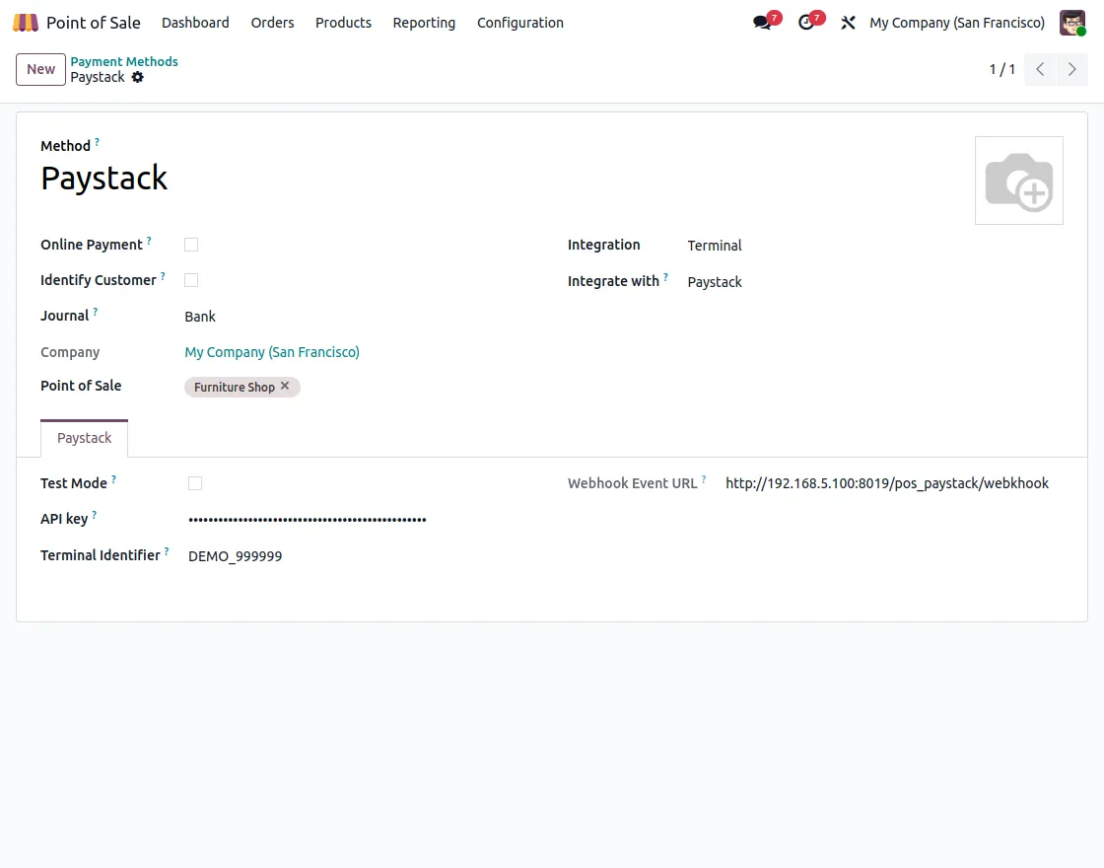Show the API key help question mark

[95, 515]
